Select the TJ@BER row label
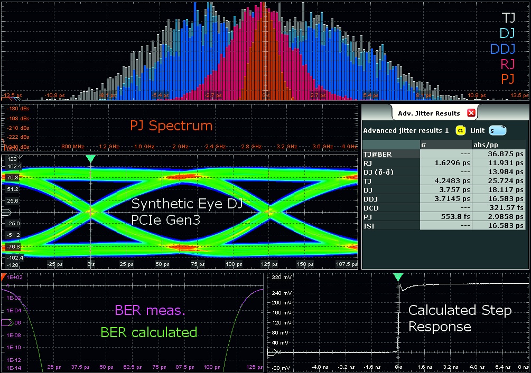 (391, 154)
